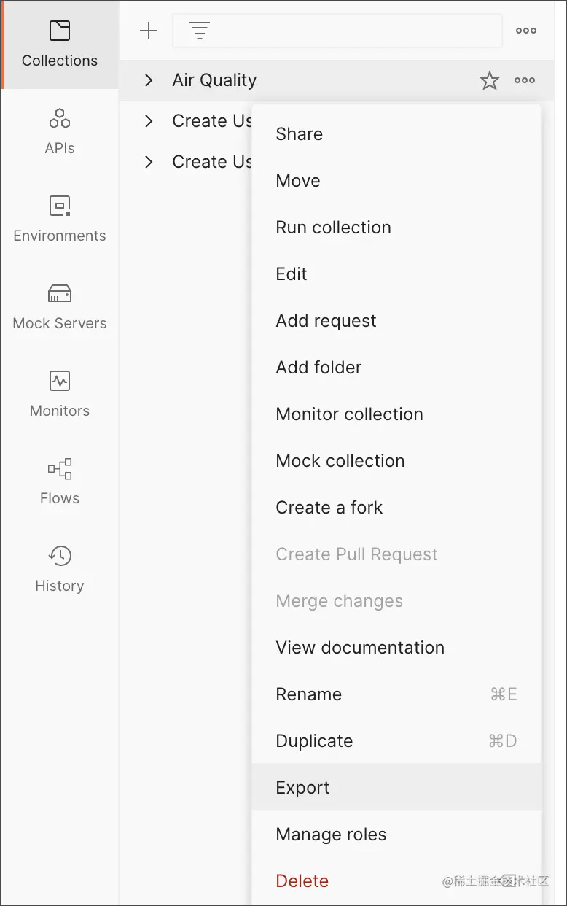Image resolution: width=567 pixels, height=906 pixels.
Task: Expand the Air Quality collection
Action: [149, 80]
